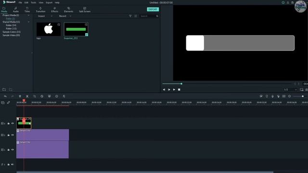Lock video track 1
This screenshot has height=173, width=308.
9,149
